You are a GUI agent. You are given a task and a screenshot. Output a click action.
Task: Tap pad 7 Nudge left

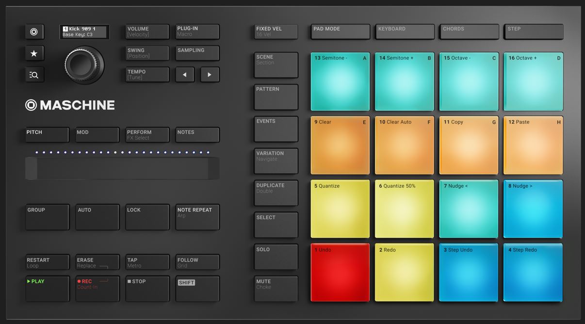point(470,209)
